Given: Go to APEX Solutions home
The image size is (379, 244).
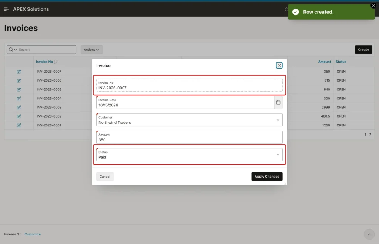Looking at the screenshot, I should (31, 9).
